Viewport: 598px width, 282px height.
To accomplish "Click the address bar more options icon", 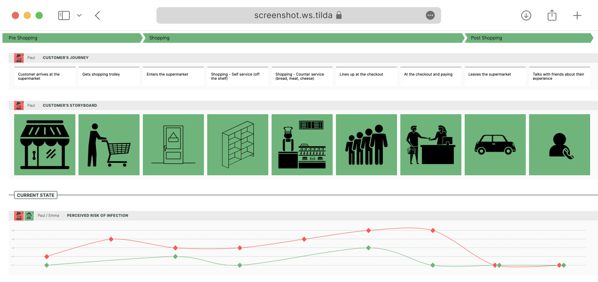I will [430, 15].
